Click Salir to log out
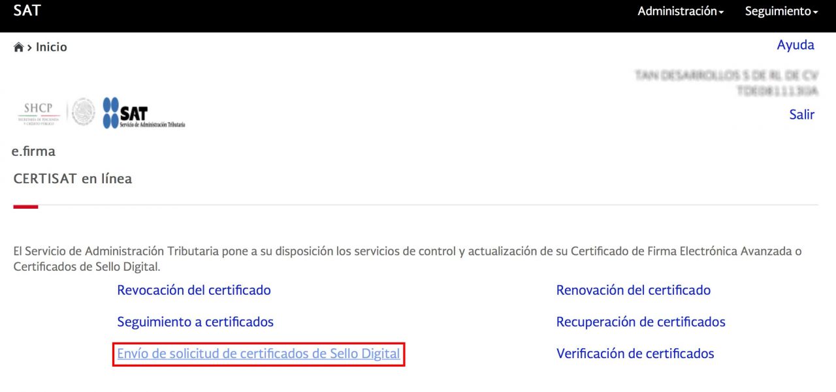 coord(801,114)
